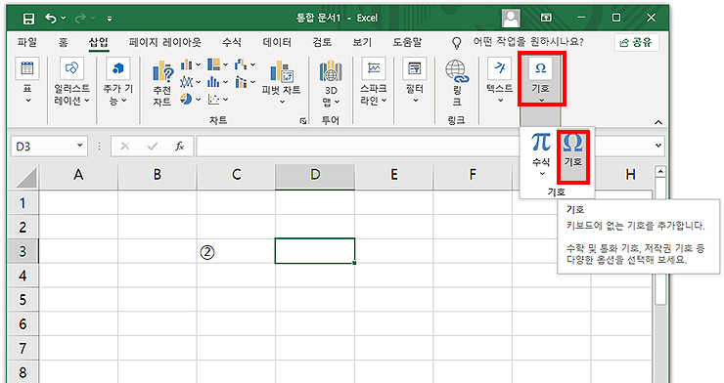Insert a column or bar chart

[x=190, y=64]
